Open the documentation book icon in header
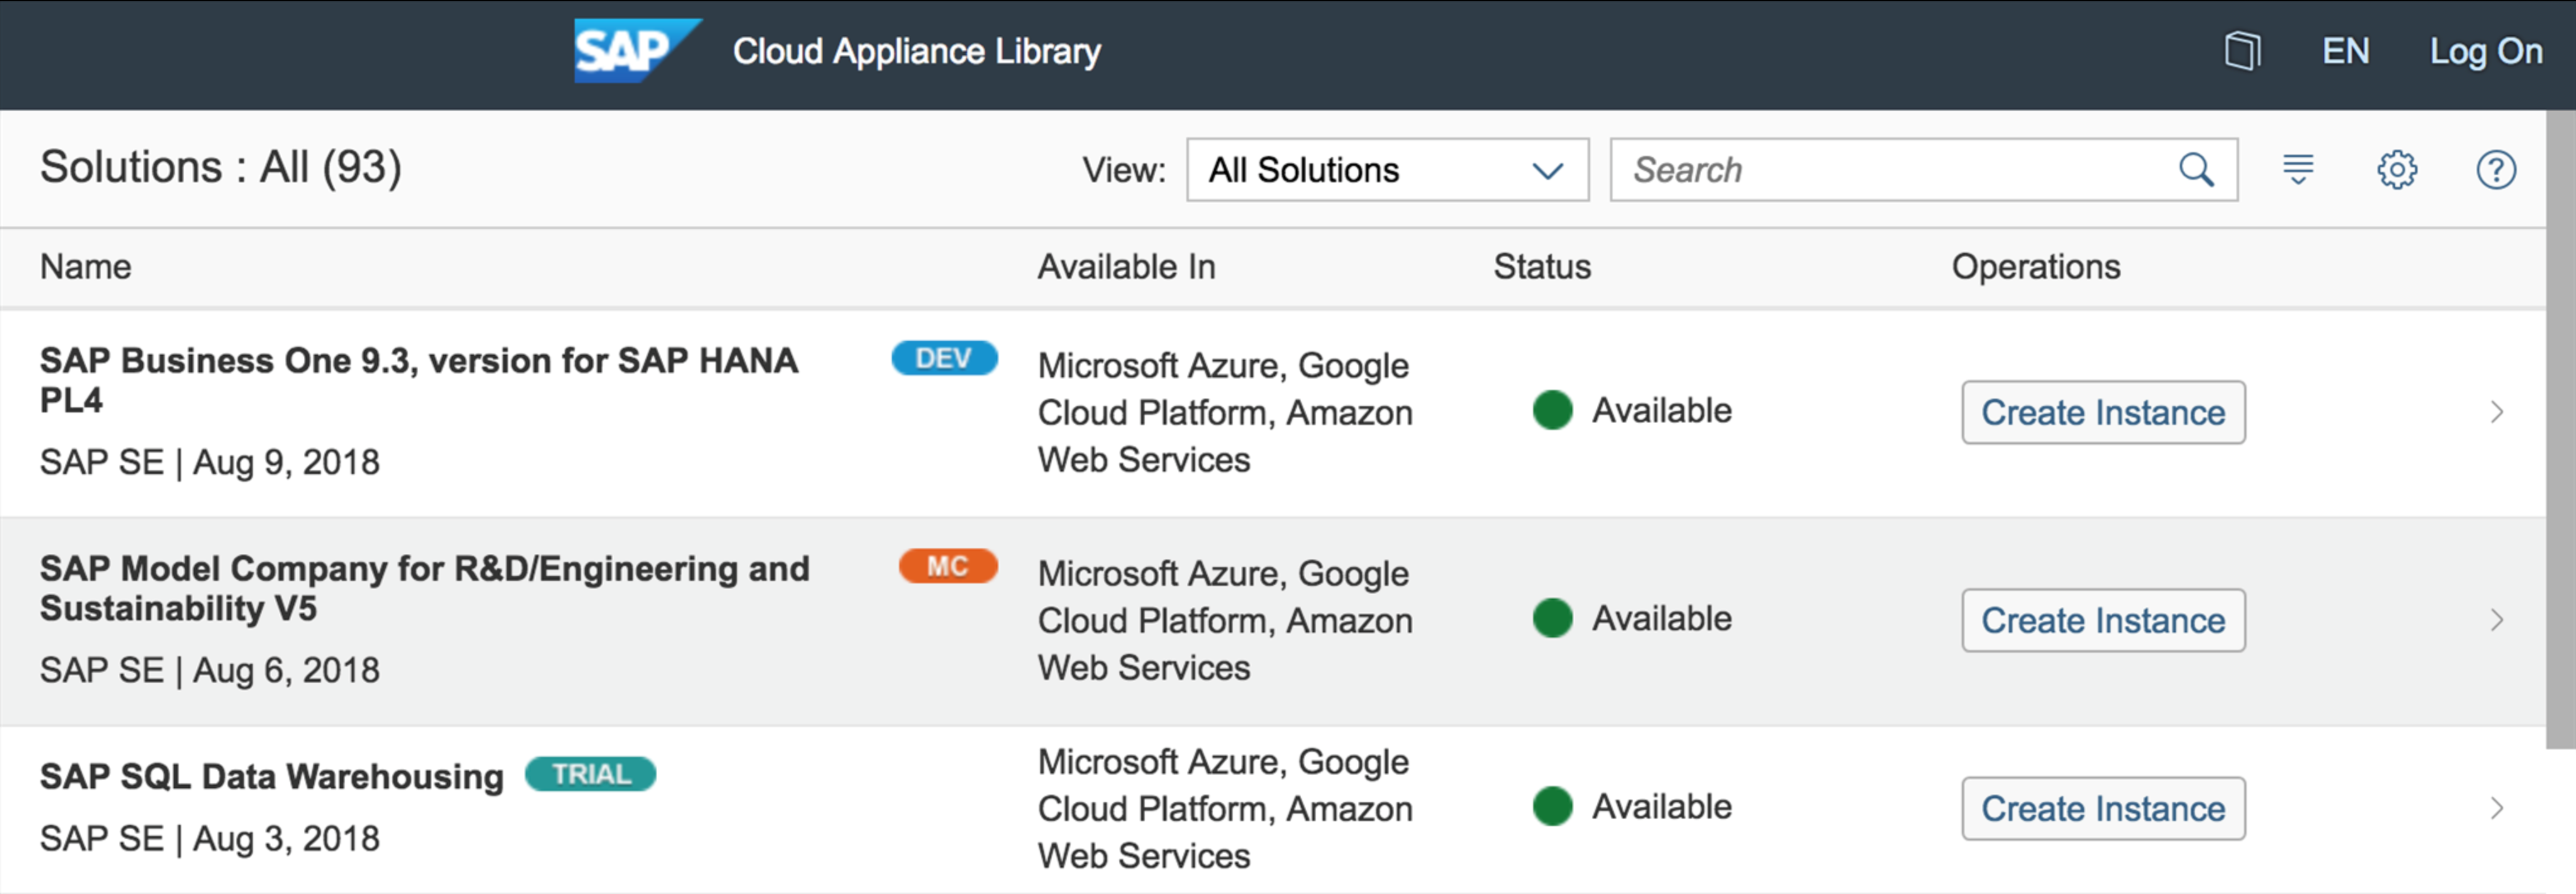 click(x=2242, y=51)
